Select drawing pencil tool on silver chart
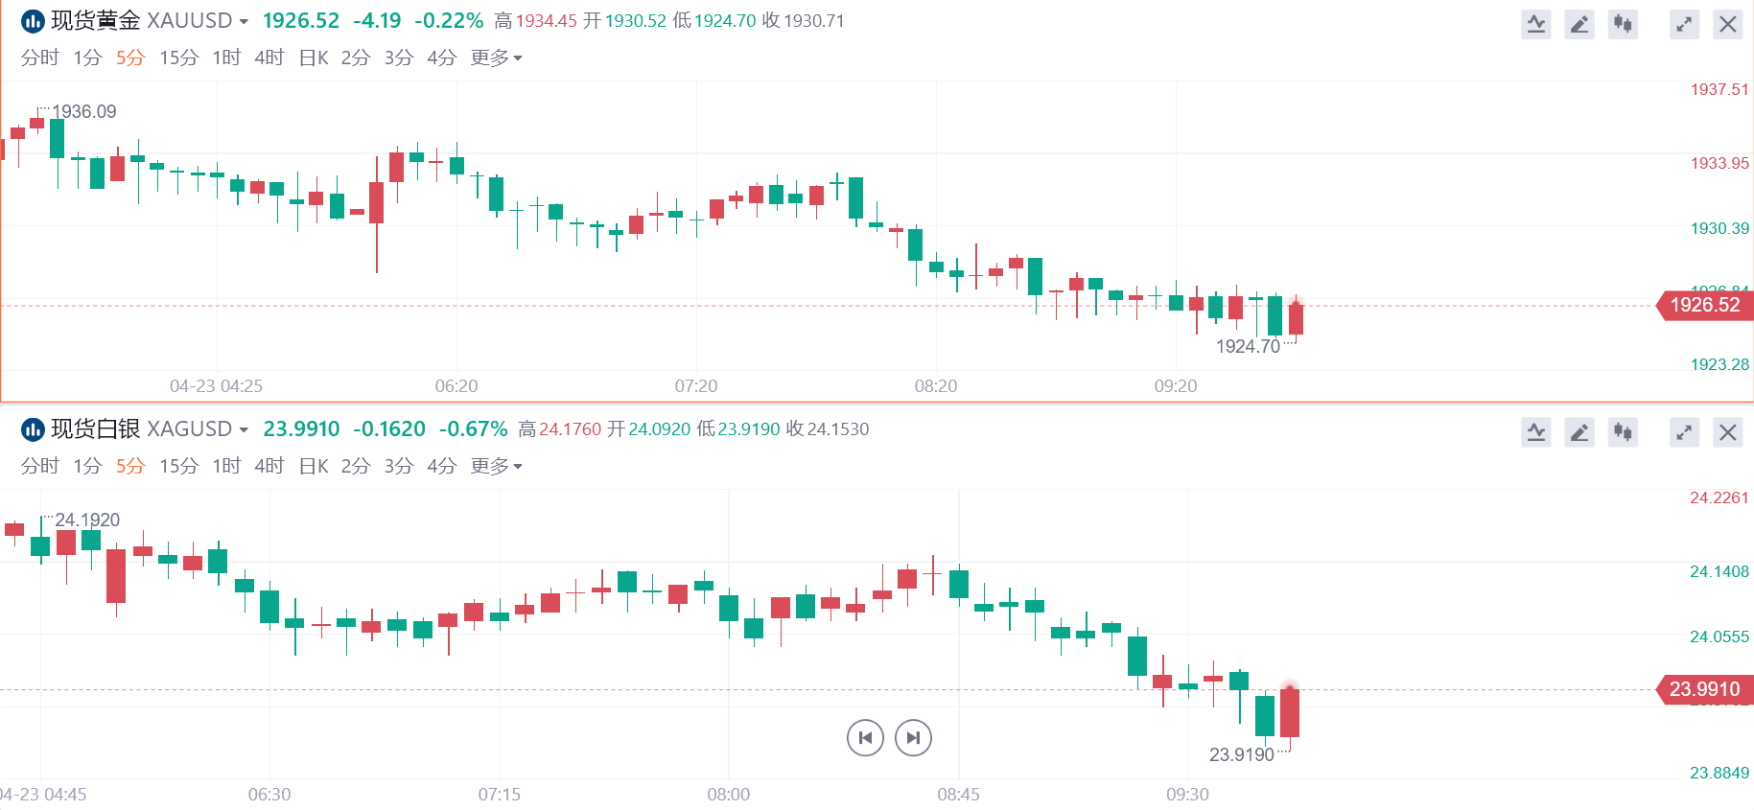Image resolution: width=1754 pixels, height=810 pixels. pyautogui.click(x=1579, y=432)
